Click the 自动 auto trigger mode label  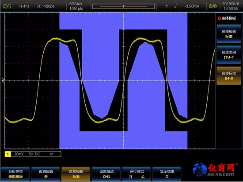point(213,6)
